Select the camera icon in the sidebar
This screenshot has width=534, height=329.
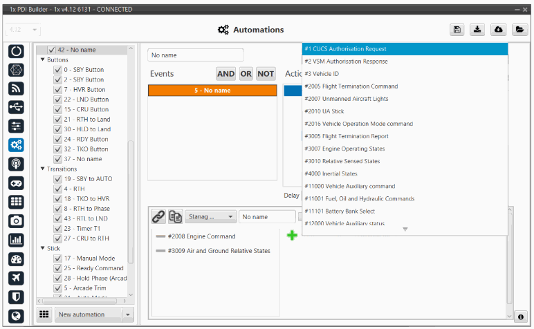tap(17, 221)
